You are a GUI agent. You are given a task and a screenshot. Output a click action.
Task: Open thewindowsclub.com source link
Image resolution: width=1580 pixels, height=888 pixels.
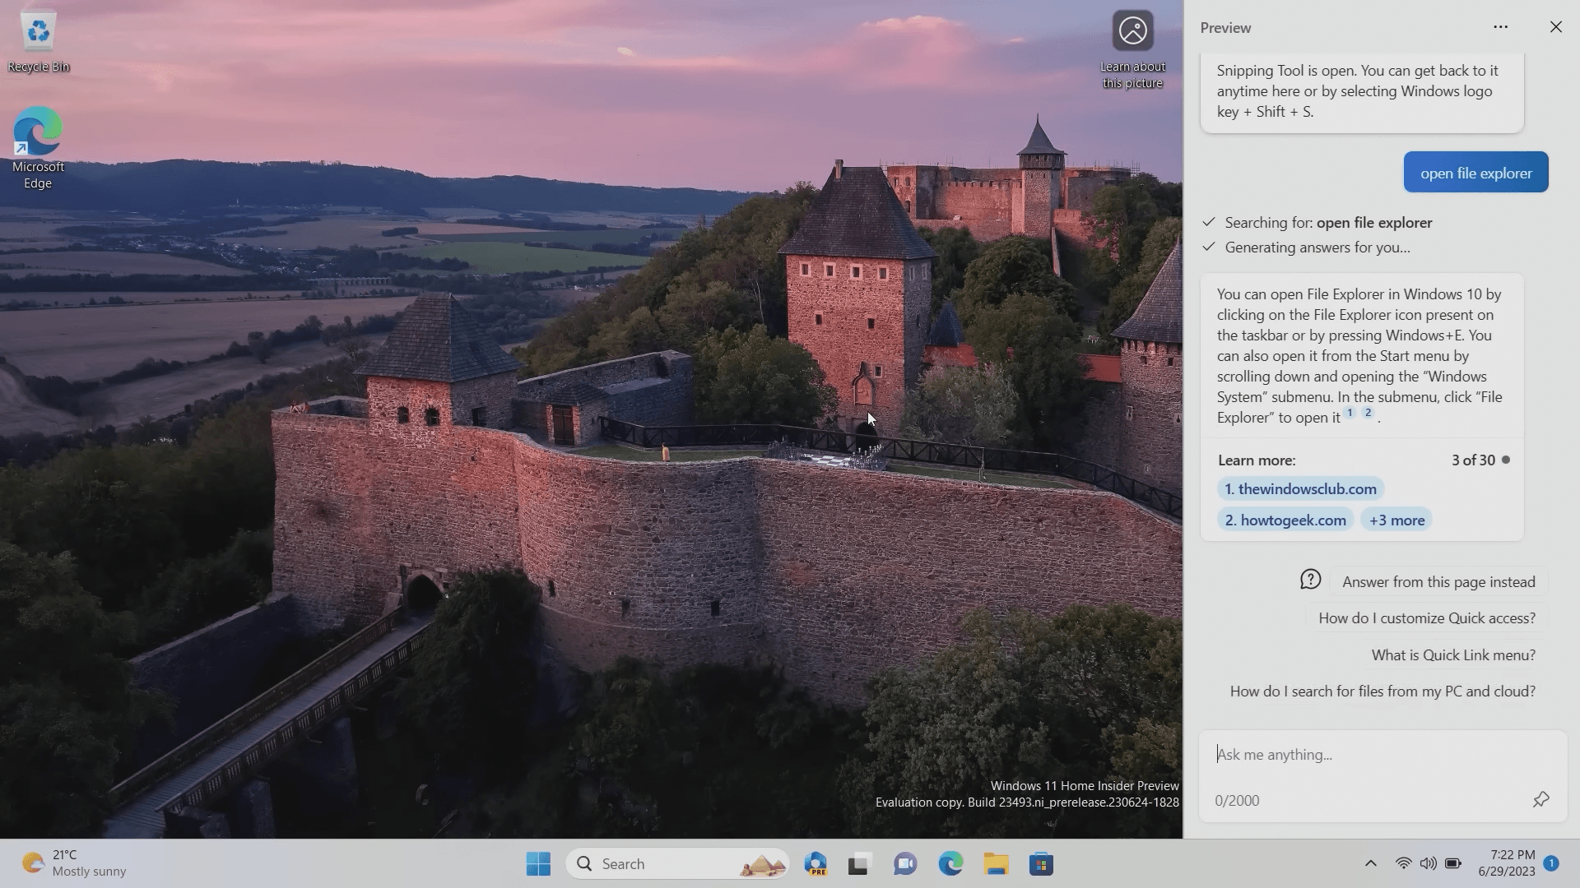1300,488
